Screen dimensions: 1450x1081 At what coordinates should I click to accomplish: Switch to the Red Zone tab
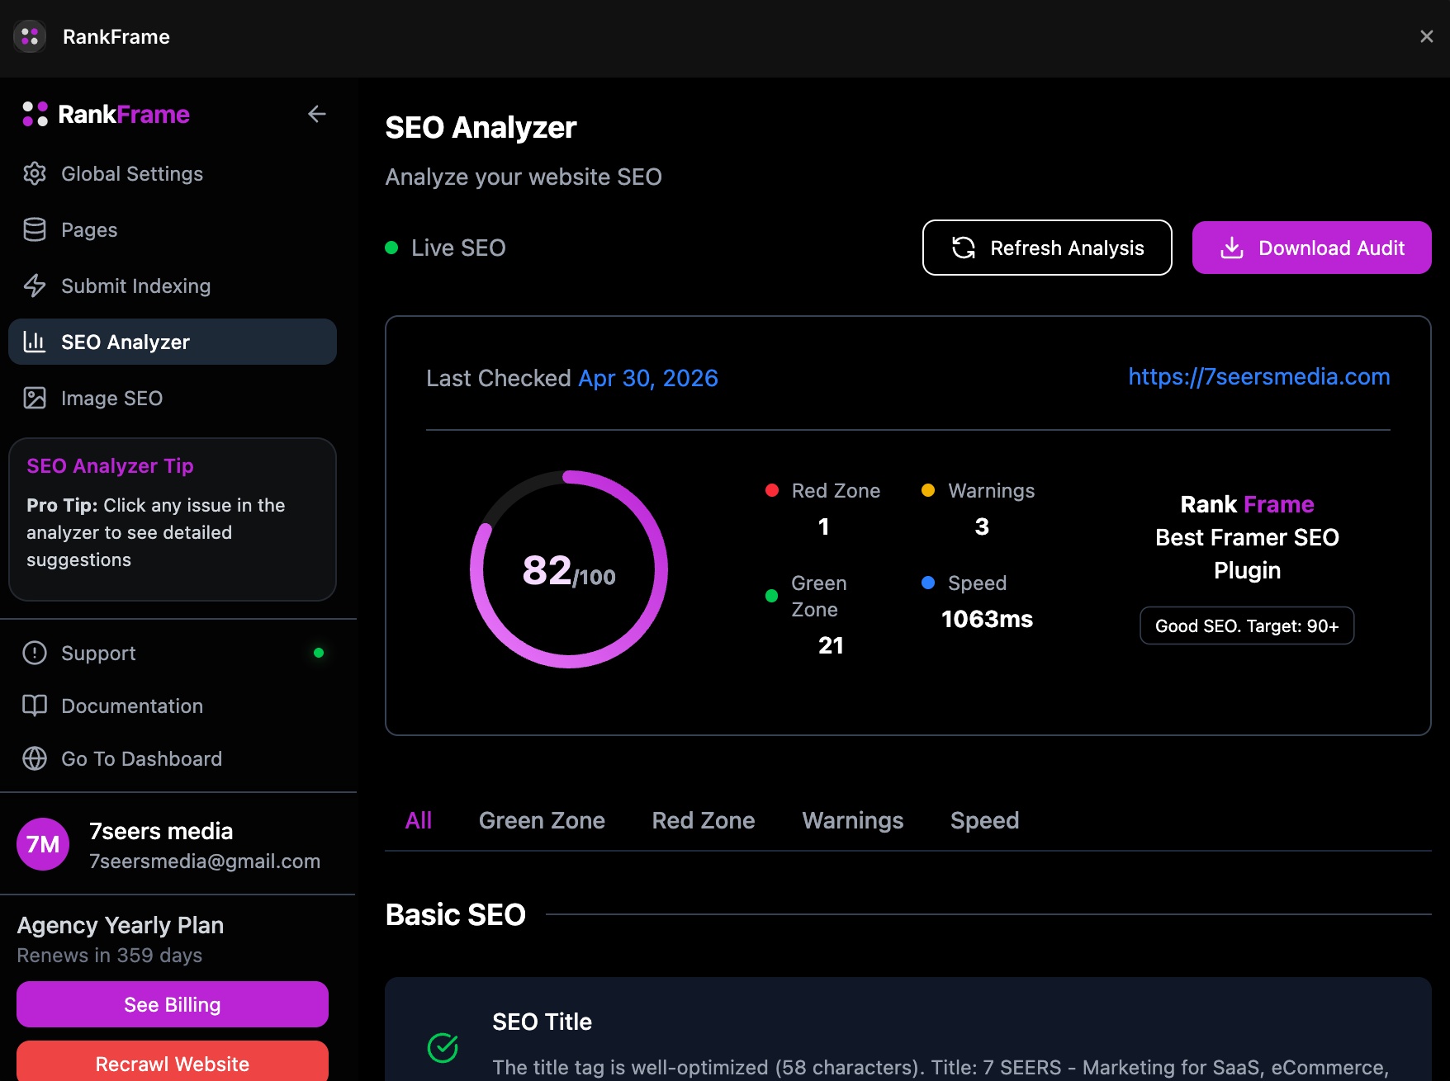(x=703, y=820)
